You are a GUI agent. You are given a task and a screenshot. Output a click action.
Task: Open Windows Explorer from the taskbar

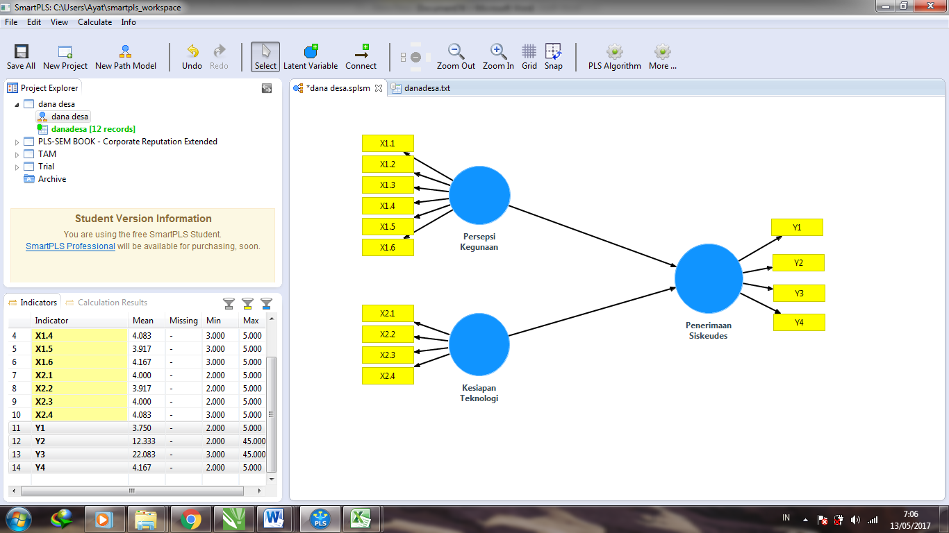[x=146, y=518]
